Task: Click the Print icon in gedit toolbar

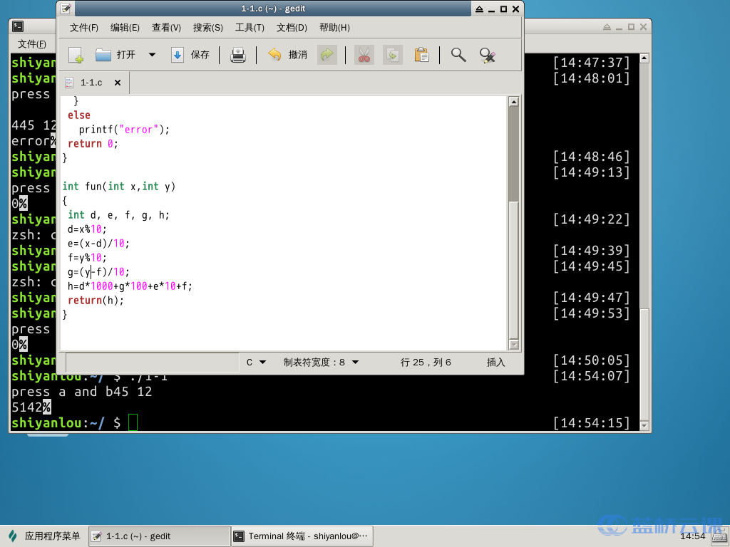Action: 238,55
